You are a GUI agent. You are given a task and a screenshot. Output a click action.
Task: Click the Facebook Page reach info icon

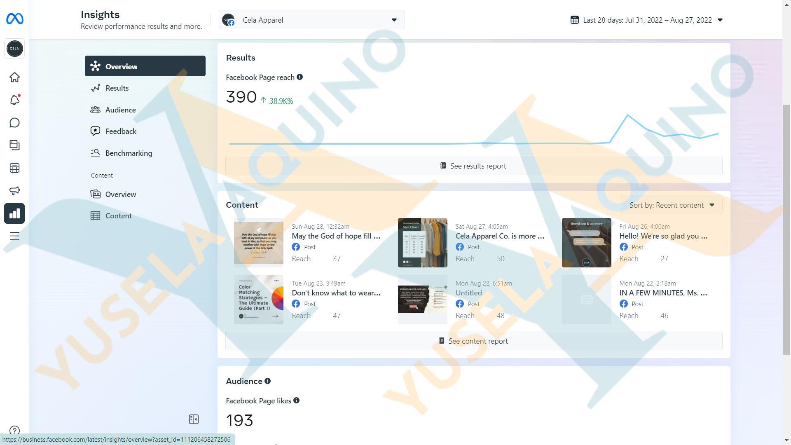pyautogui.click(x=300, y=77)
